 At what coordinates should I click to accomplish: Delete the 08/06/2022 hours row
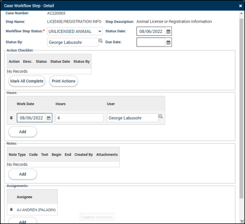click(x=11, y=118)
